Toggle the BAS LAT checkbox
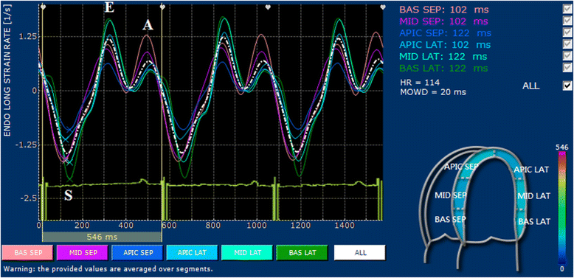574x278 pixels. (567, 67)
